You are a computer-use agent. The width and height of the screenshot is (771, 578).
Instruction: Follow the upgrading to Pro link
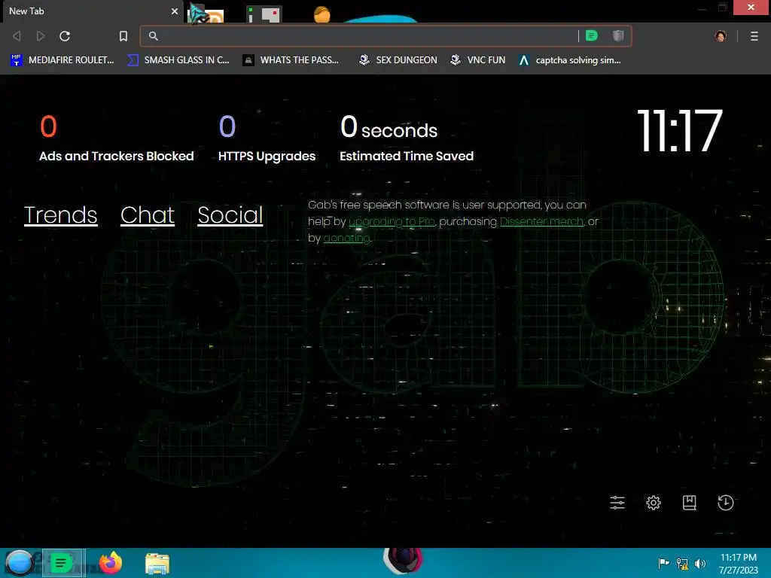[392, 222]
